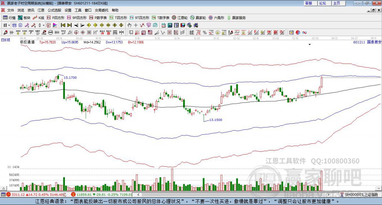
Task: Select the red target circle tool
Action: point(76,32)
